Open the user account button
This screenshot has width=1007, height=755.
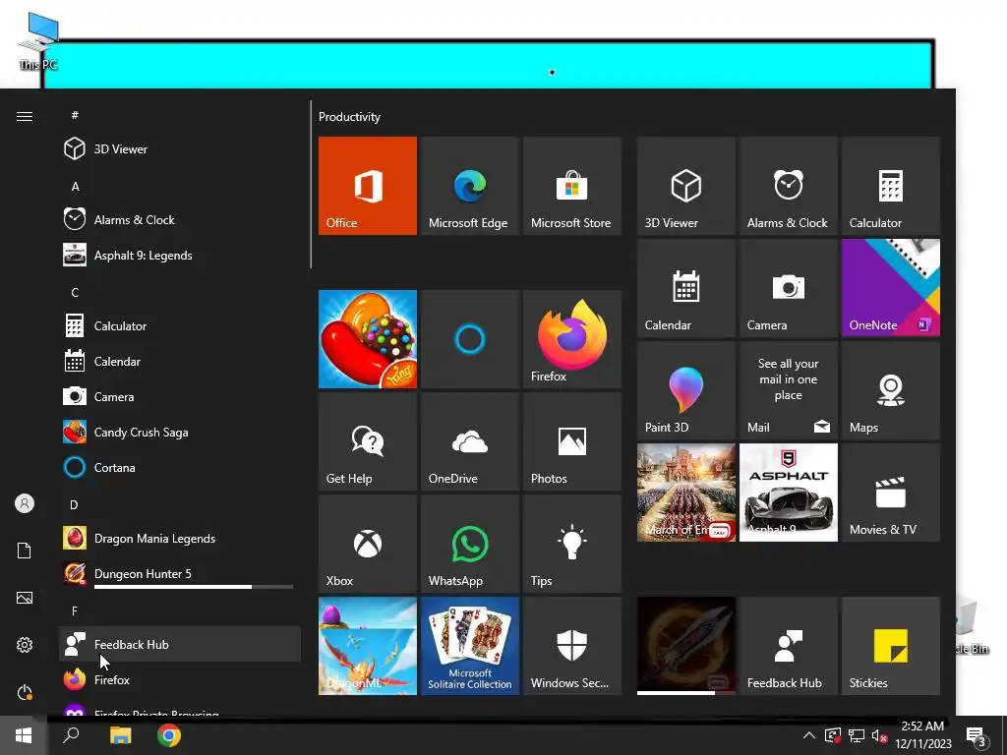[25, 503]
